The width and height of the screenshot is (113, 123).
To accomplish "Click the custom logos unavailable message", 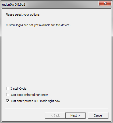I will pos(38,25).
